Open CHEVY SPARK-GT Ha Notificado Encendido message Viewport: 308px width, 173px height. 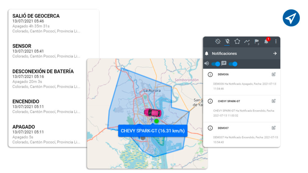244,113
